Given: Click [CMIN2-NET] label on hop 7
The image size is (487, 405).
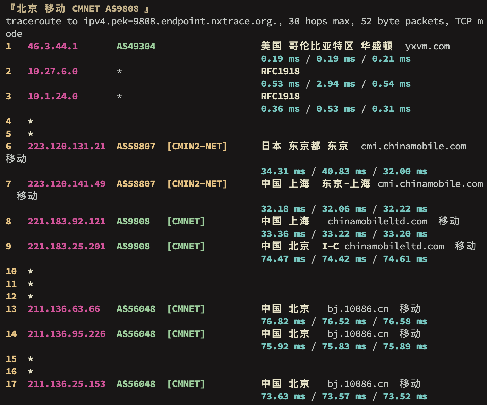Looking at the screenshot, I should (x=197, y=184).
